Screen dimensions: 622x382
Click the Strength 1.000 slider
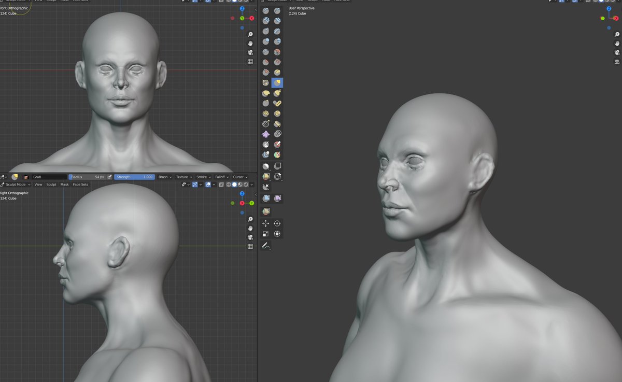pyautogui.click(x=134, y=177)
